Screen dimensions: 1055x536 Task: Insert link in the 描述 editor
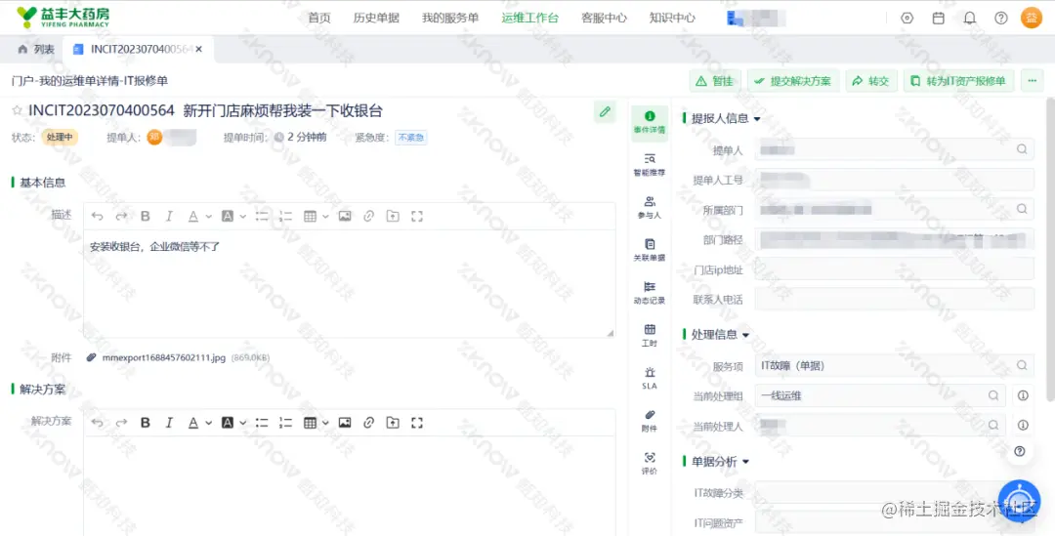[368, 217]
